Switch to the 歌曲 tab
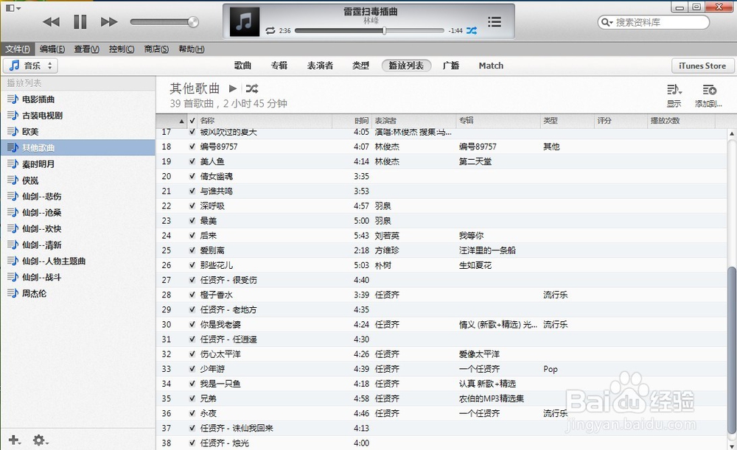Screen dimensions: 737x450 242,66
